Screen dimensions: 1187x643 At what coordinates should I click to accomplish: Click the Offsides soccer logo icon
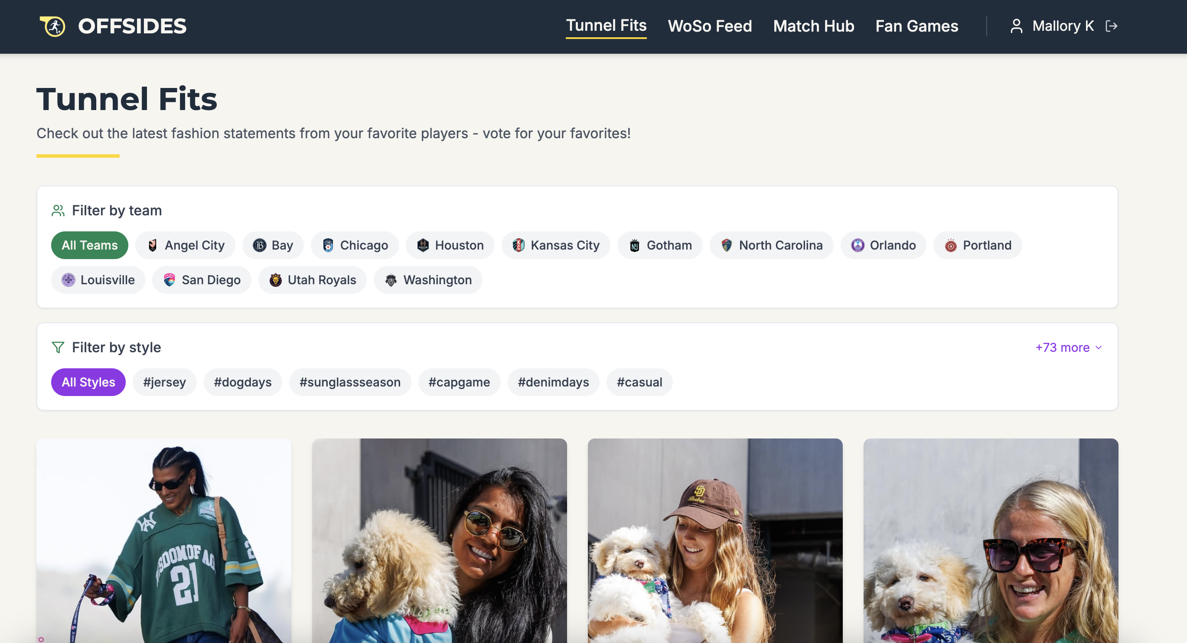pyautogui.click(x=52, y=26)
